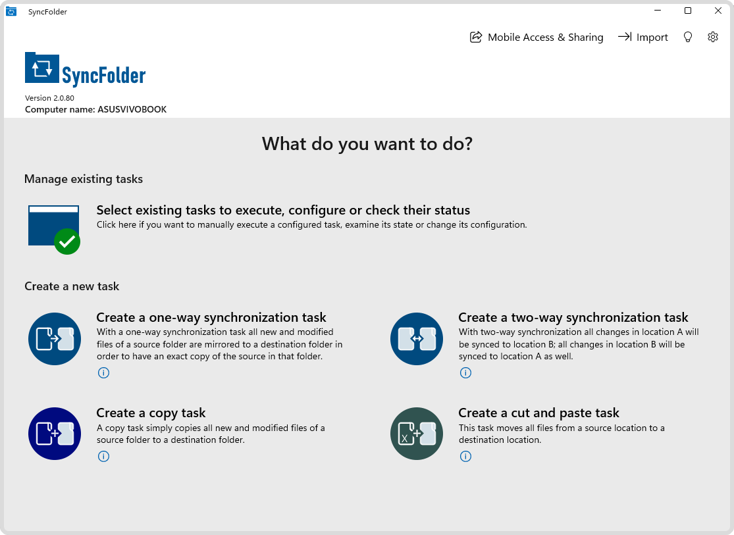Show info for the copy task
Screen dimensions: 734x535
point(103,457)
